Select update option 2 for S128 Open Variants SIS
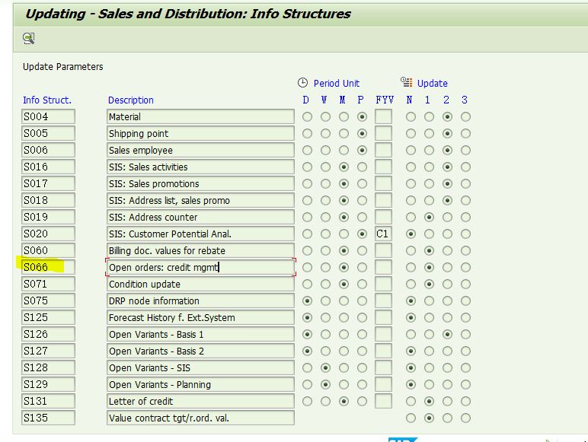The width and height of the screenshot is (588, 442). coord(447,368)
